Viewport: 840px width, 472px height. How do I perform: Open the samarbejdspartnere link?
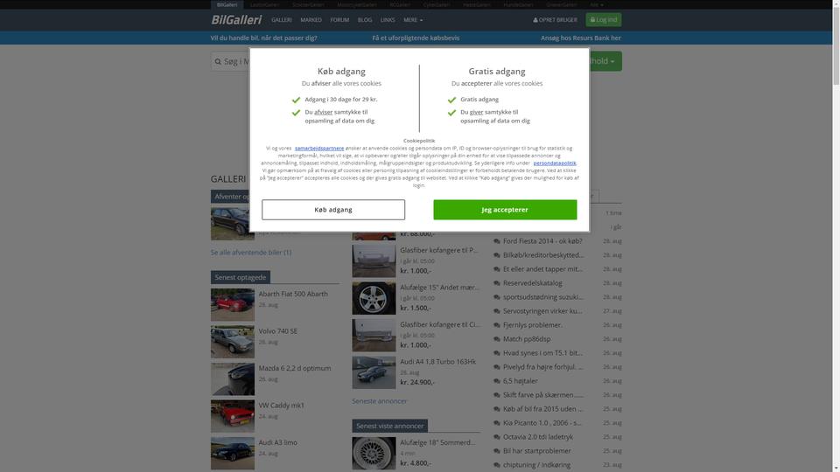tap(319, 149)
